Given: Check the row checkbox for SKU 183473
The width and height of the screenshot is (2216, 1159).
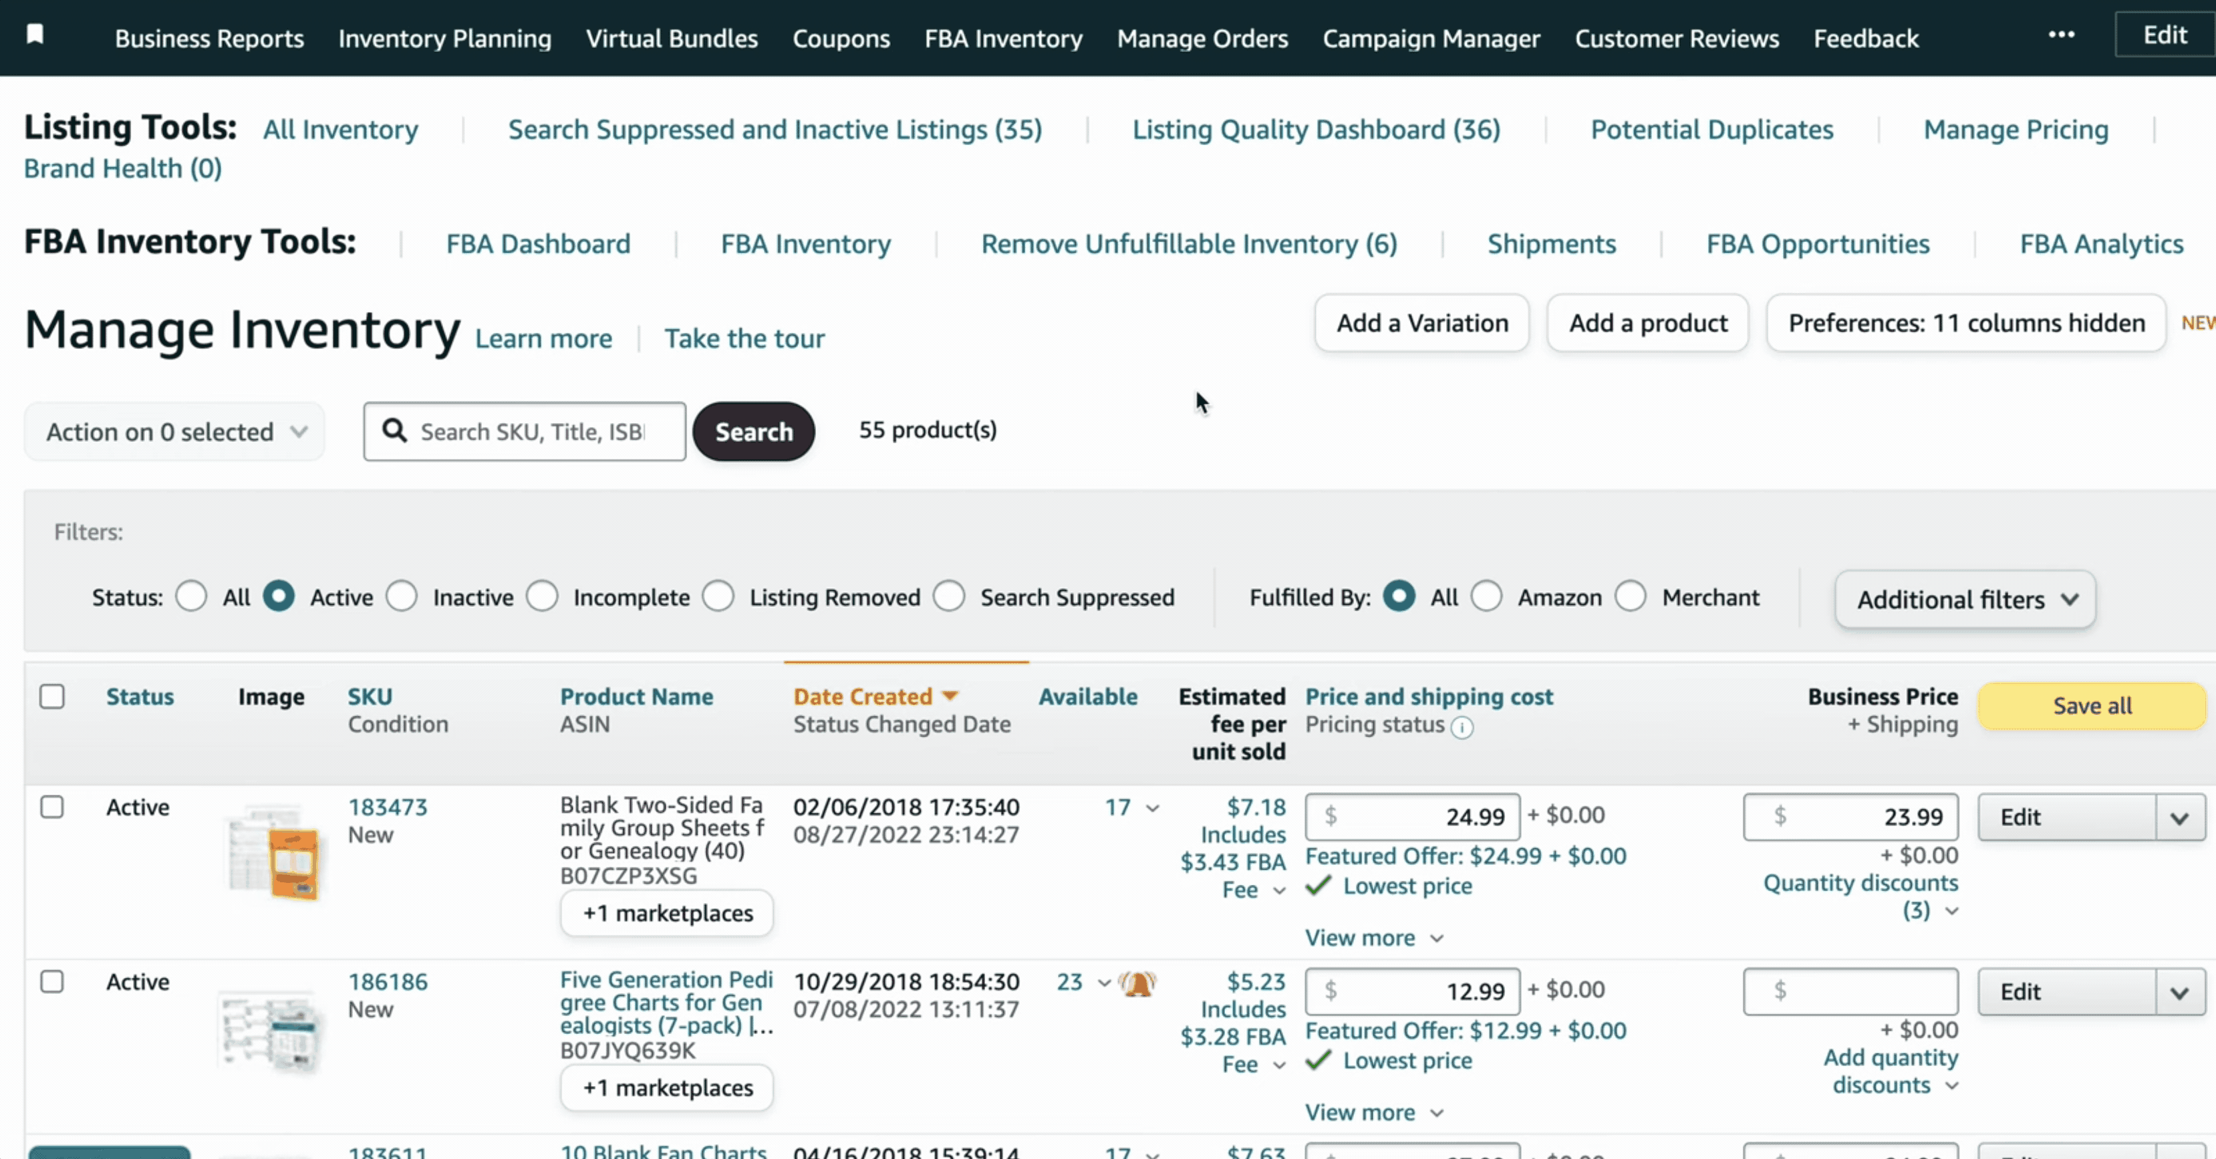Looking at the screenshot, I should click(53, 807).
